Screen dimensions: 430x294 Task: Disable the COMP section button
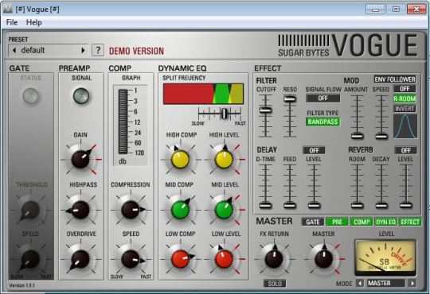362,222
